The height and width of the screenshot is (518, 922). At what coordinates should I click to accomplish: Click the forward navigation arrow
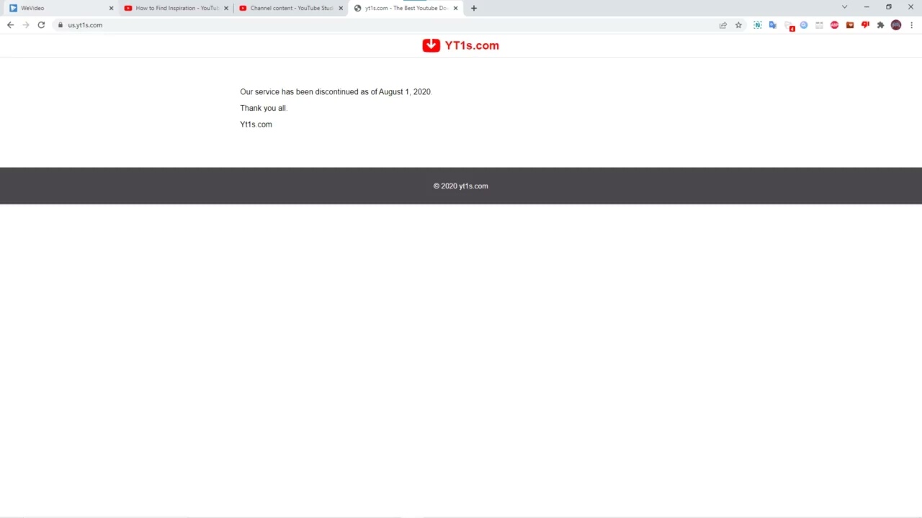pos(26,25)
